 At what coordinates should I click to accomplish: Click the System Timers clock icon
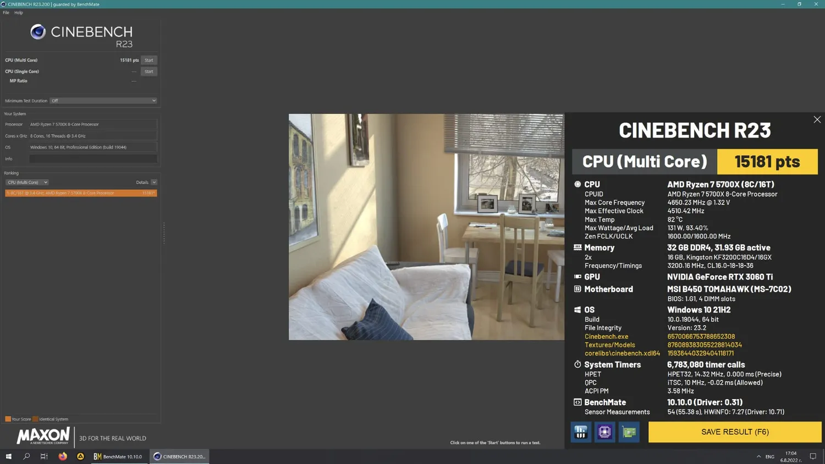pyautogui.click(x=577, y=364)
